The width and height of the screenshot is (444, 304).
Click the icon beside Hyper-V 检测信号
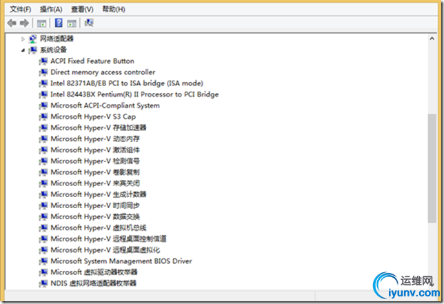click(43, 161)
